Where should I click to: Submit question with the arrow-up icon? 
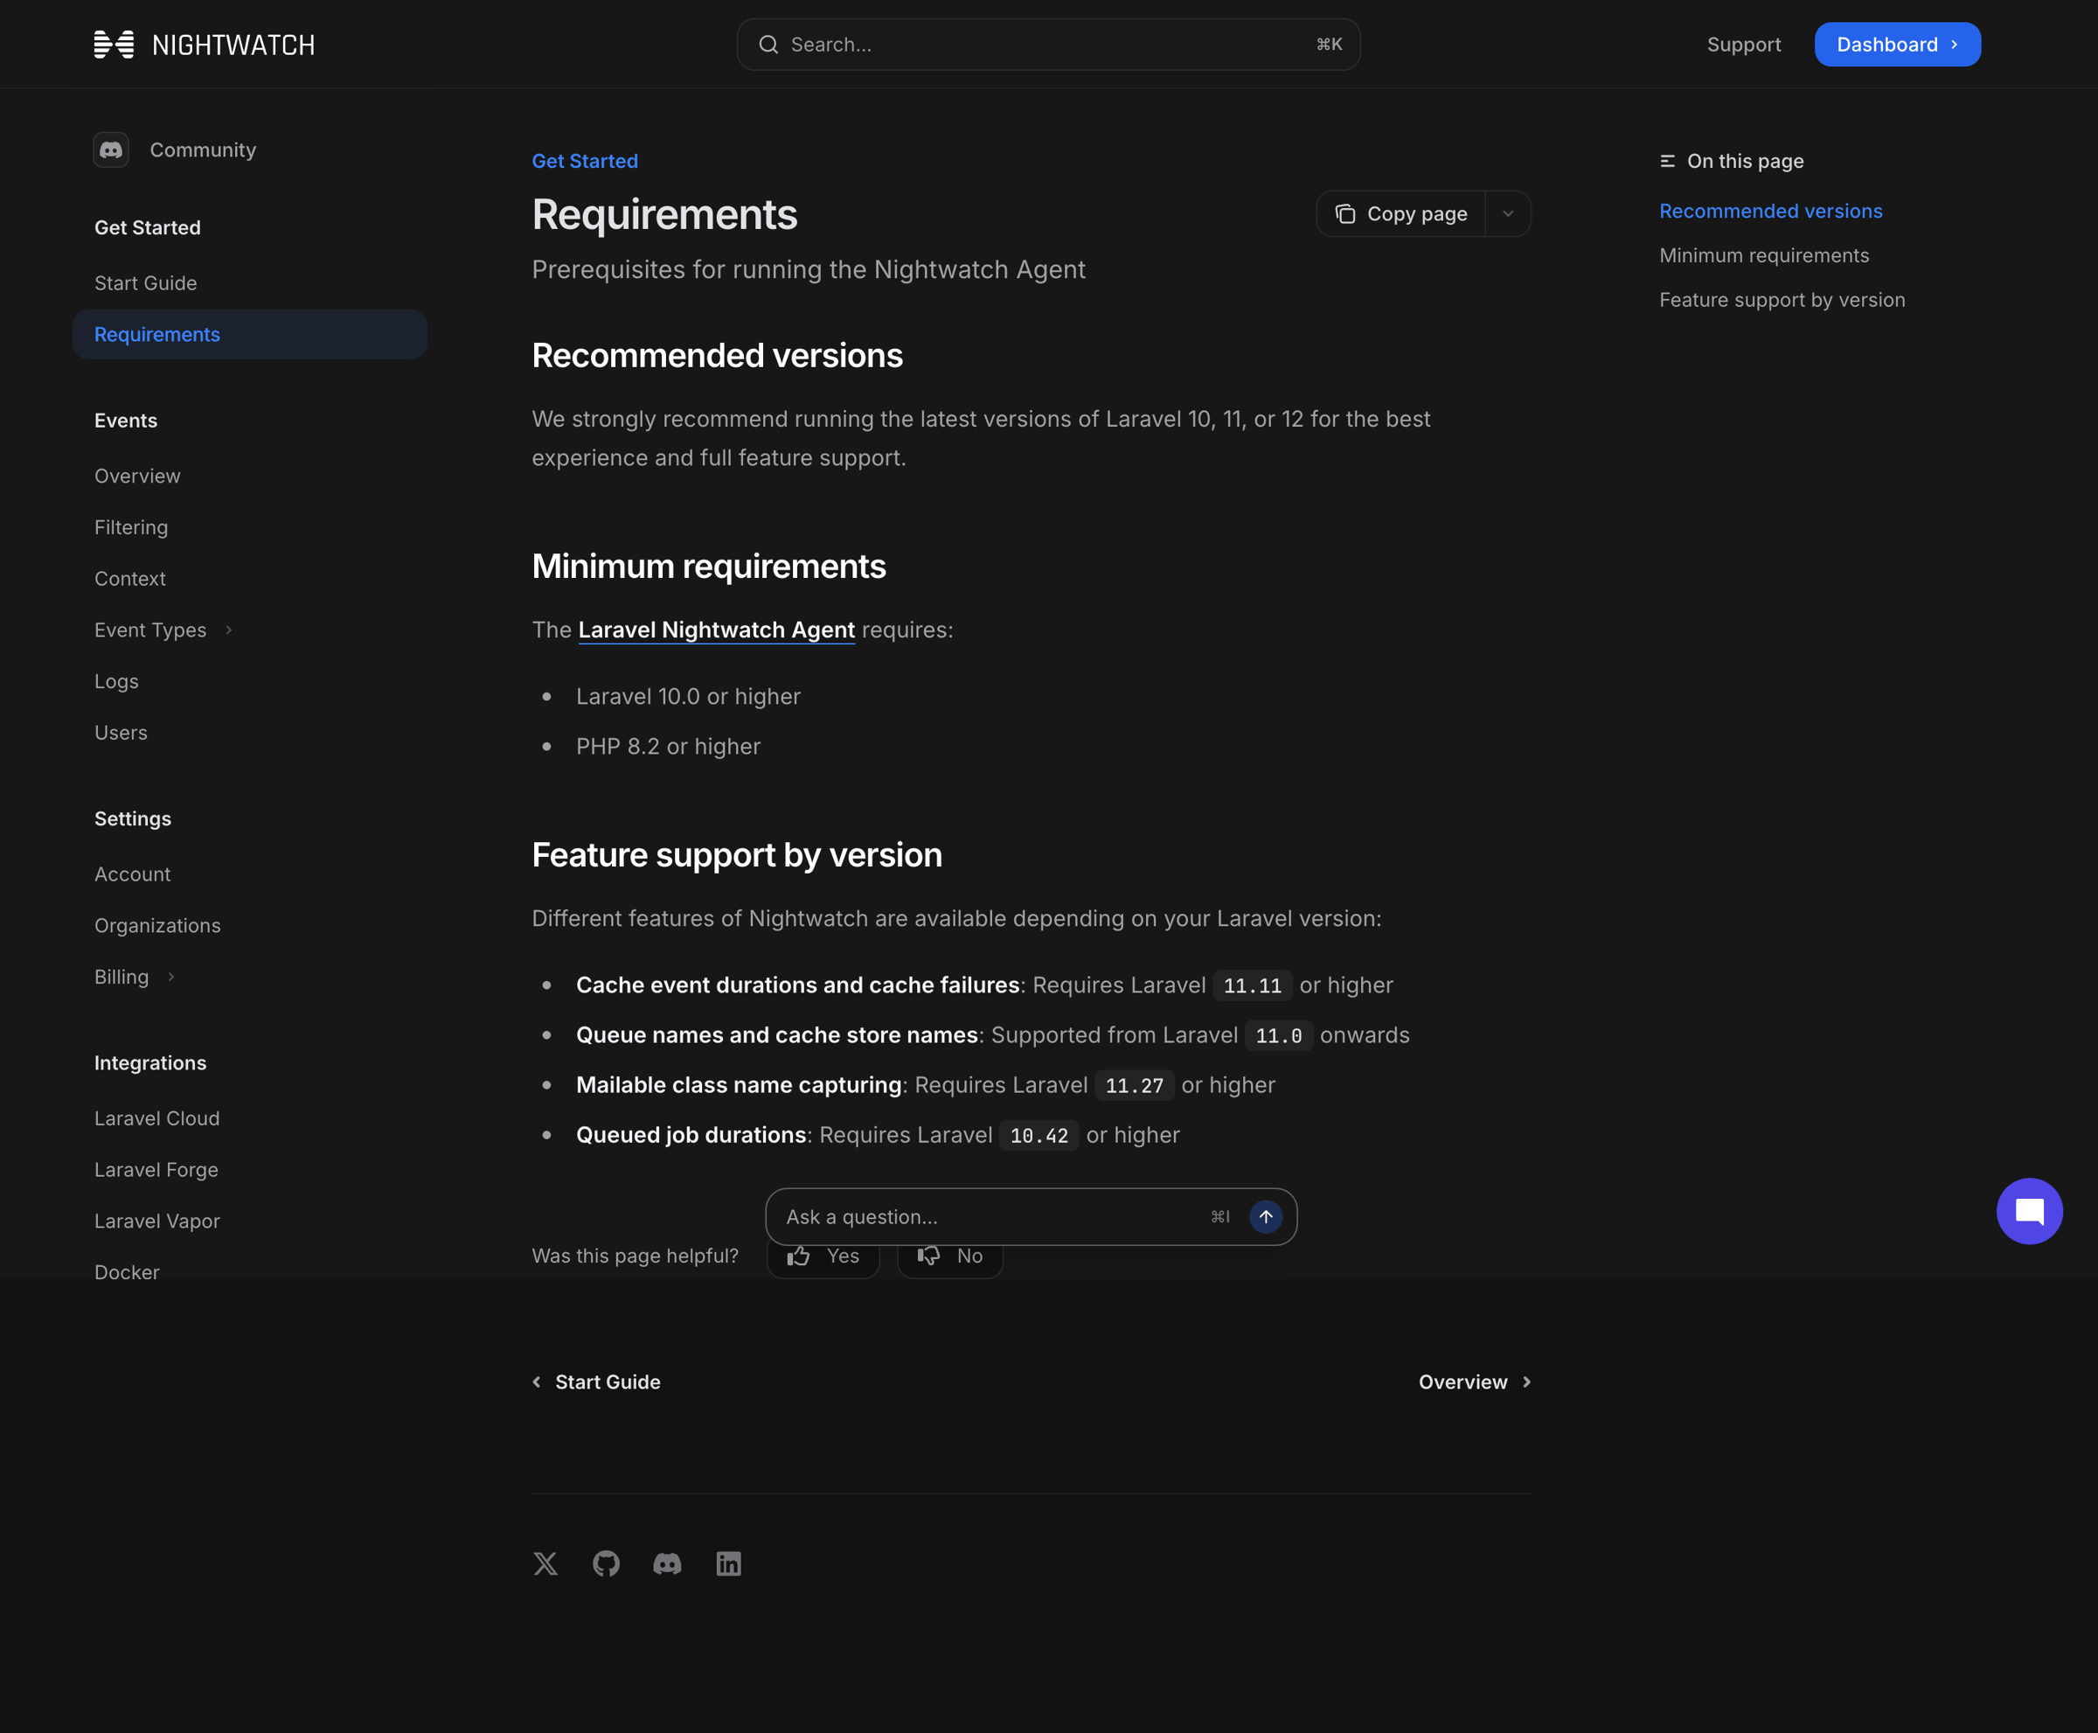pyautogui.click(x=1266, y=1216)
